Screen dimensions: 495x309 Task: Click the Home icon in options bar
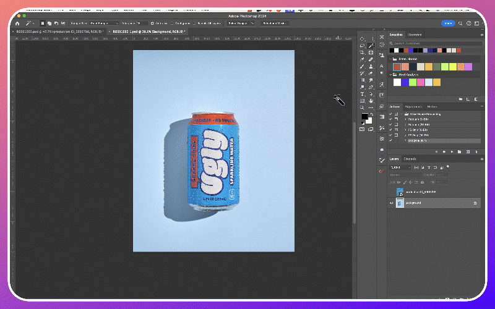click(17, 23)
